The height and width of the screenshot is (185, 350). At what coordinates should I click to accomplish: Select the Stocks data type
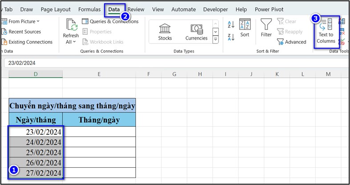[x=165, y=32]
